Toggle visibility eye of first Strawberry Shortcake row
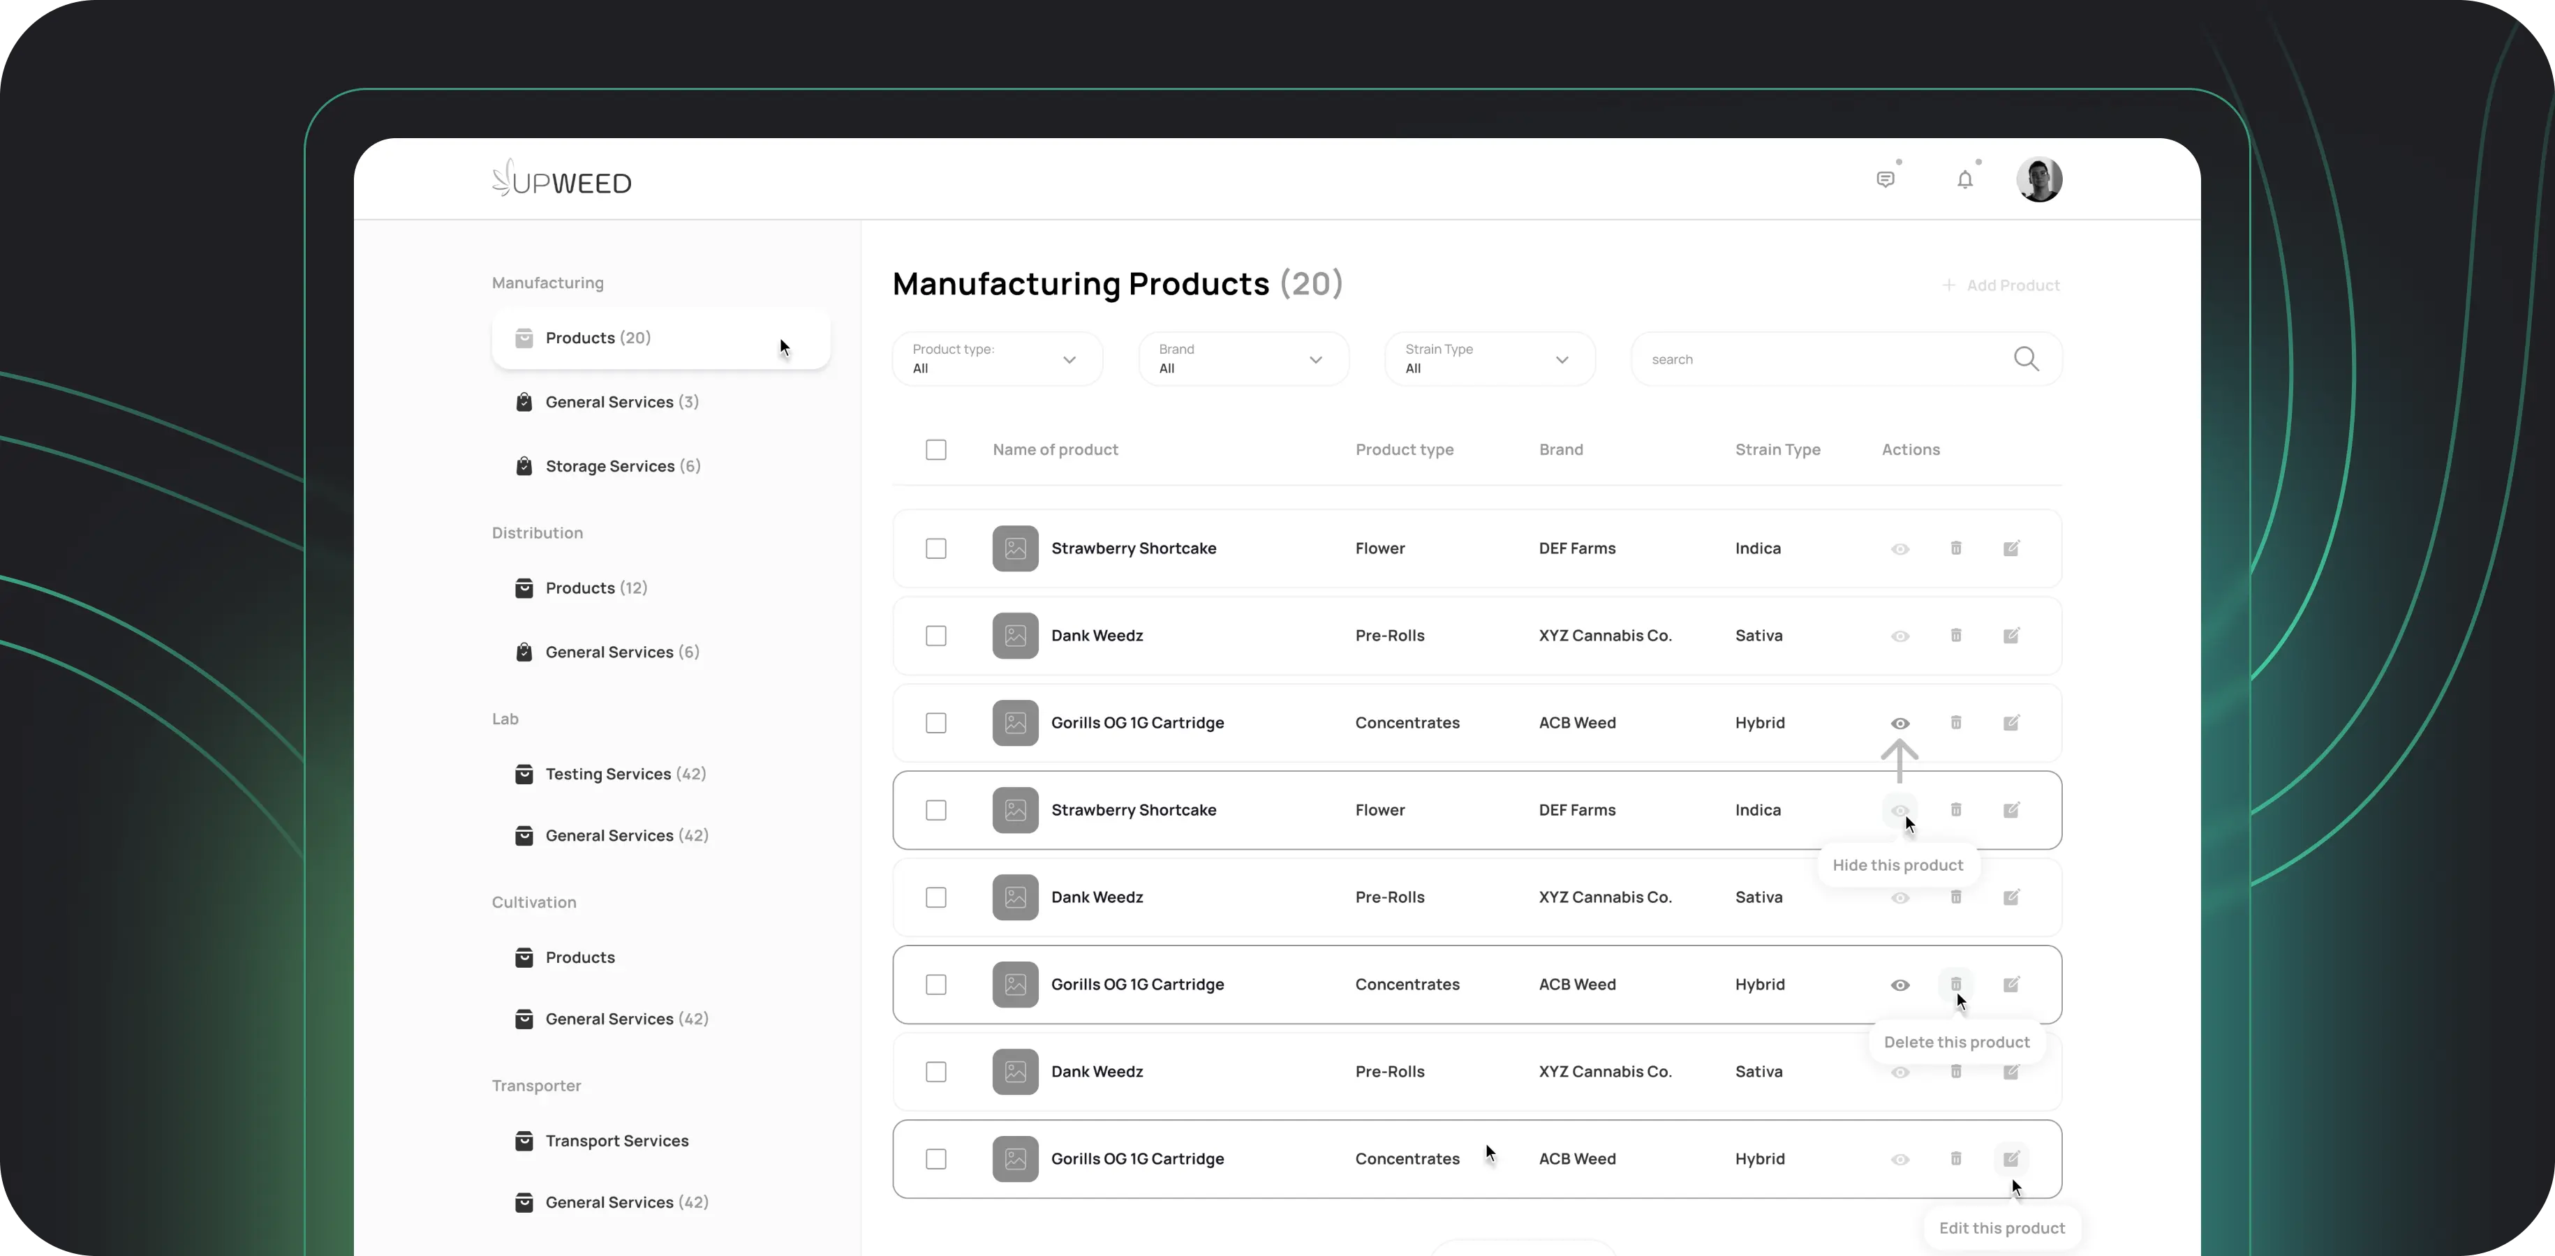The image size is (2555, 1256). click(1900, 549)
